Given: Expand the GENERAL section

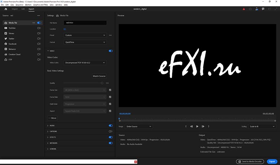Looking at the screenshot, I should pos(48,149).
